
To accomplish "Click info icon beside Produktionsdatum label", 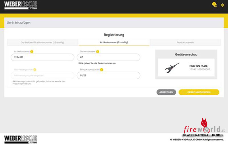I will (101, 69).
